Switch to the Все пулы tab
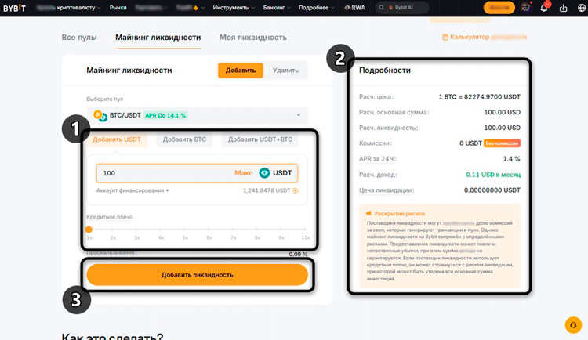This screenshot has height=340, width=588. [x=79, y=38]
